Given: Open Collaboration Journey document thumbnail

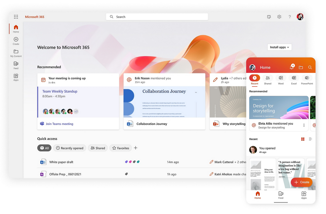Looking at the screenshot, I should 164,102.
